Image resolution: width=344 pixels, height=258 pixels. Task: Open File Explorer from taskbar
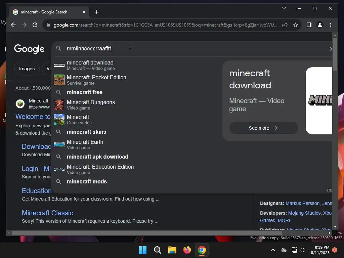click(172, 250)
